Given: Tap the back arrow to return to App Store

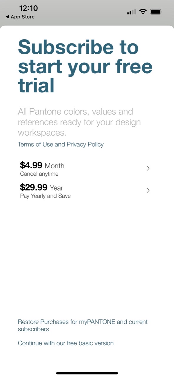Looking at the screenshot, I should pos(7,17).
